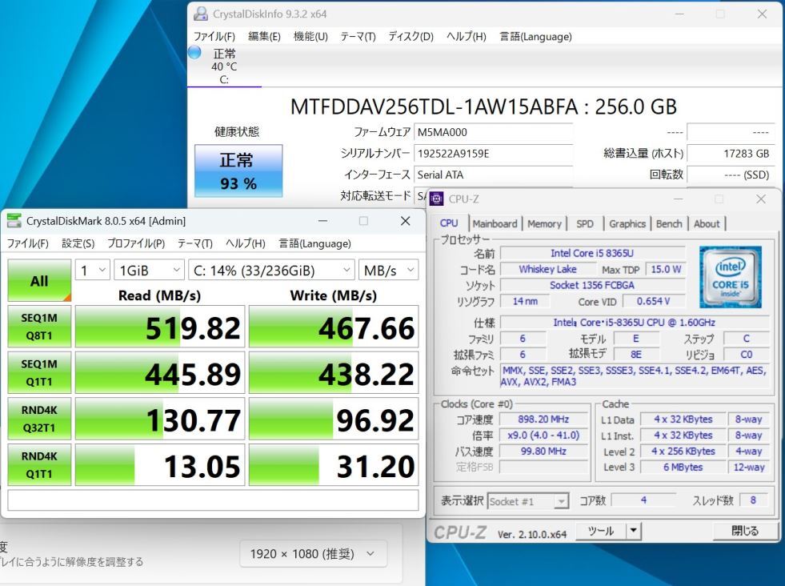Open ヘルプ(H) menu in CrystalDiskMark
This screenshot has width=785, height=586.
[246, 243]
